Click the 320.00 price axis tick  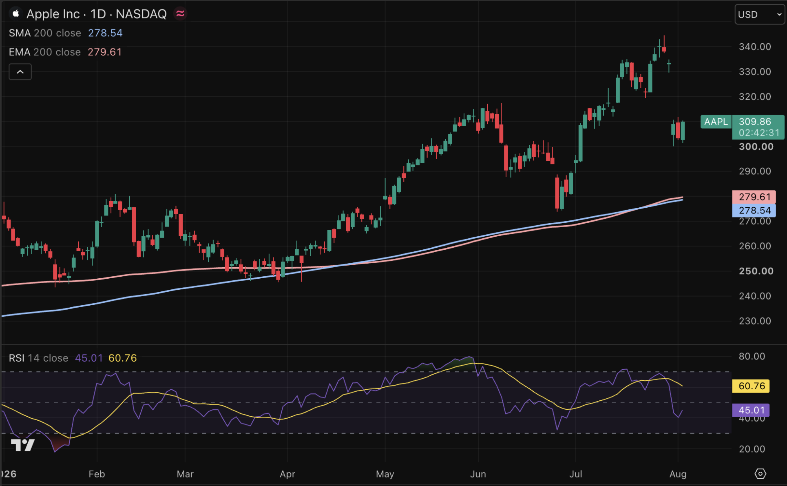pyautogui.click(x=755, y=97)
